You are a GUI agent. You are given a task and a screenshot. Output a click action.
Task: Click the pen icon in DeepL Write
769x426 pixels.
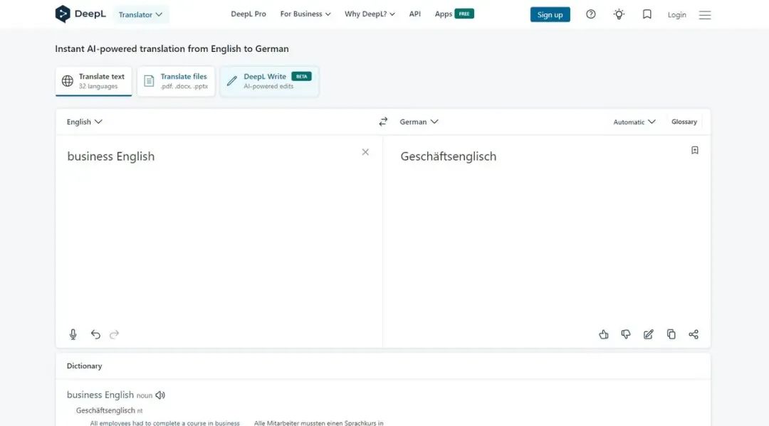232,81
